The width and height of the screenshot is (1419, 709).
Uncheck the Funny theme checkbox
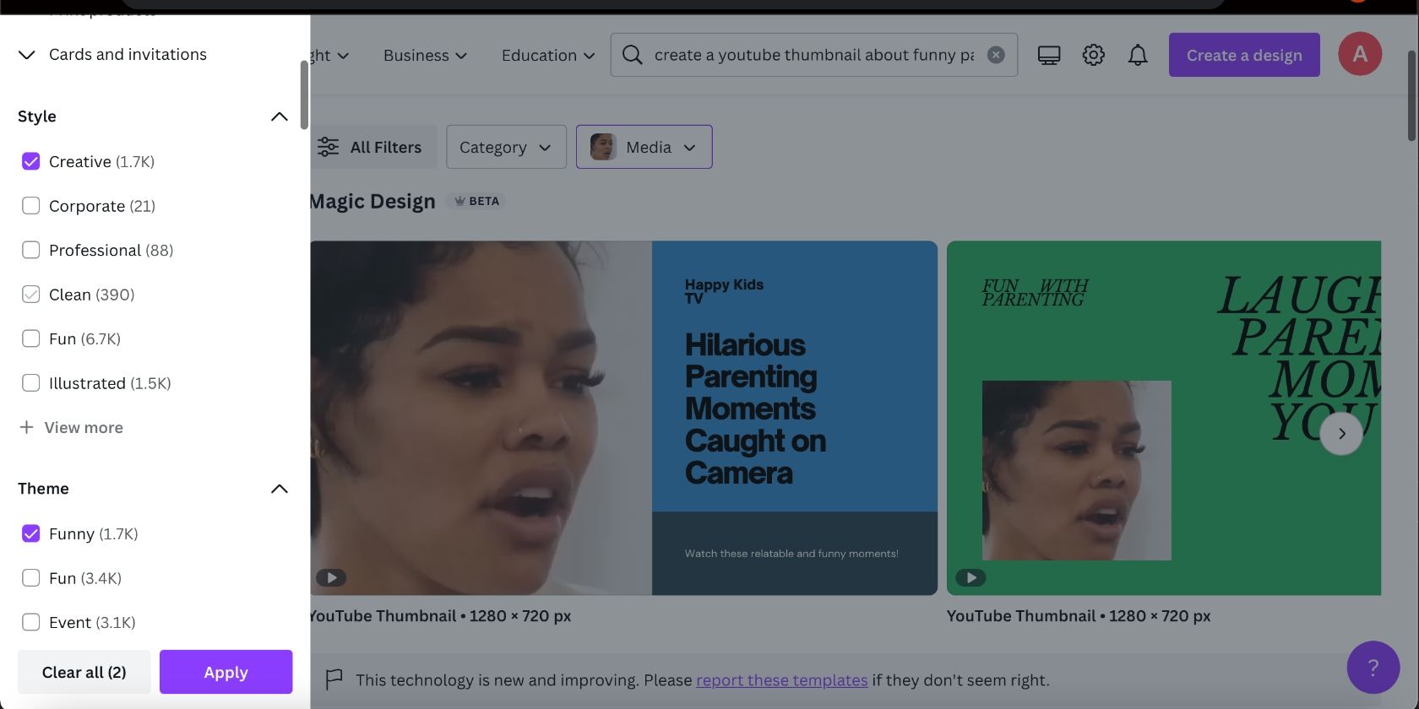pos(31,533)
